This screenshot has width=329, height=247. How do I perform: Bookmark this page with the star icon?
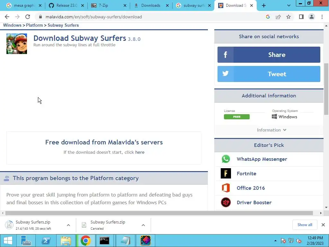tap(289, 17)
